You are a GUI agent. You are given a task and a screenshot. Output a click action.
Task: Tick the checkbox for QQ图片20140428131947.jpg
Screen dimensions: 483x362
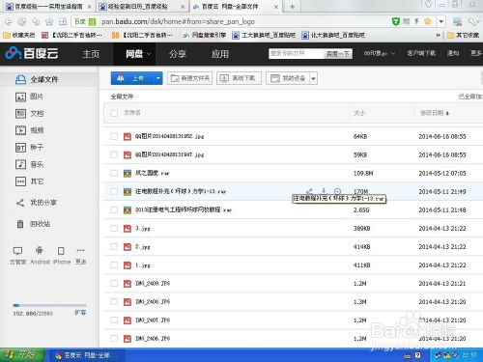tap(114, 154)
